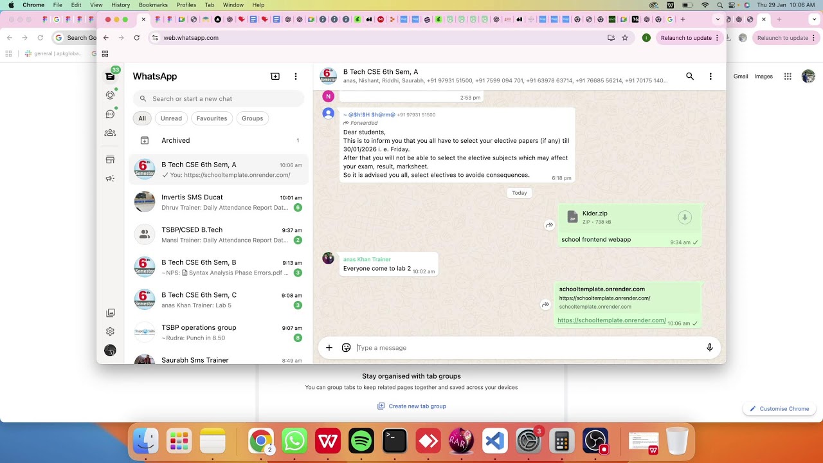Open Gmail link in the background window
Screen dimensions: 823x463
click(x=741, y=77)
